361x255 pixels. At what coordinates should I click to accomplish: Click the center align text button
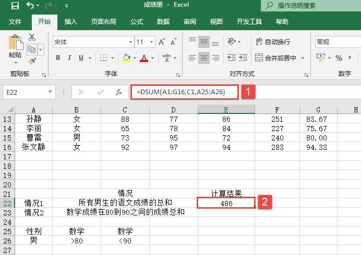click(x=204, y=58)
